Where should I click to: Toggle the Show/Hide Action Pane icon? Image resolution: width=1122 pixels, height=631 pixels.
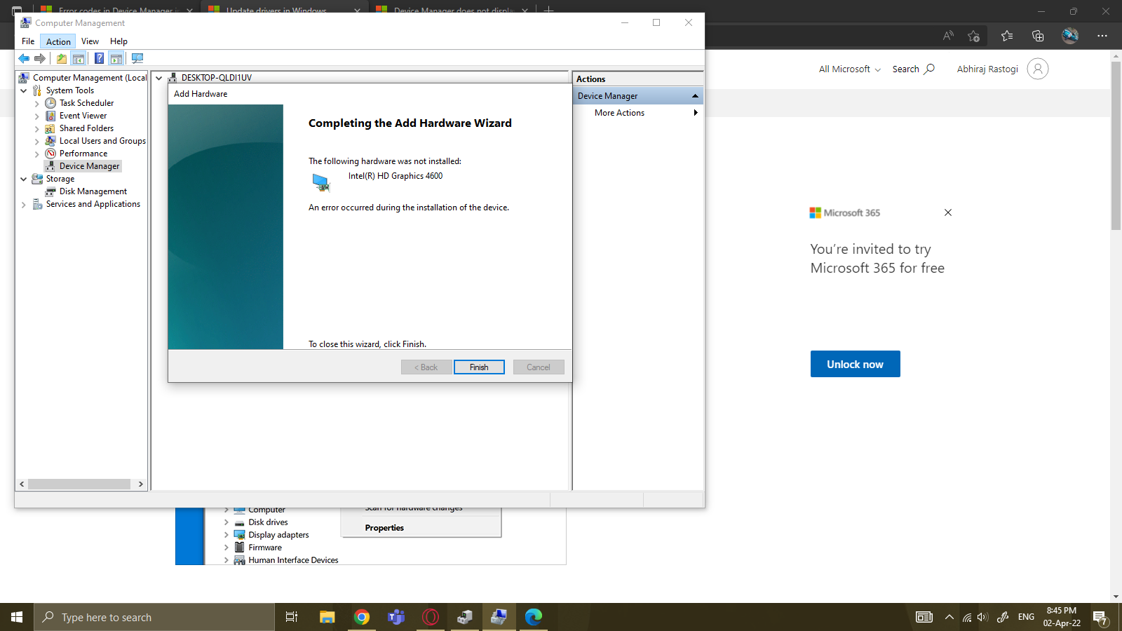[x=116, y=58]
